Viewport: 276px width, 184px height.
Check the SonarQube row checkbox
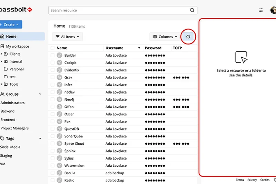pyautogui.click(x=52, y=136)
